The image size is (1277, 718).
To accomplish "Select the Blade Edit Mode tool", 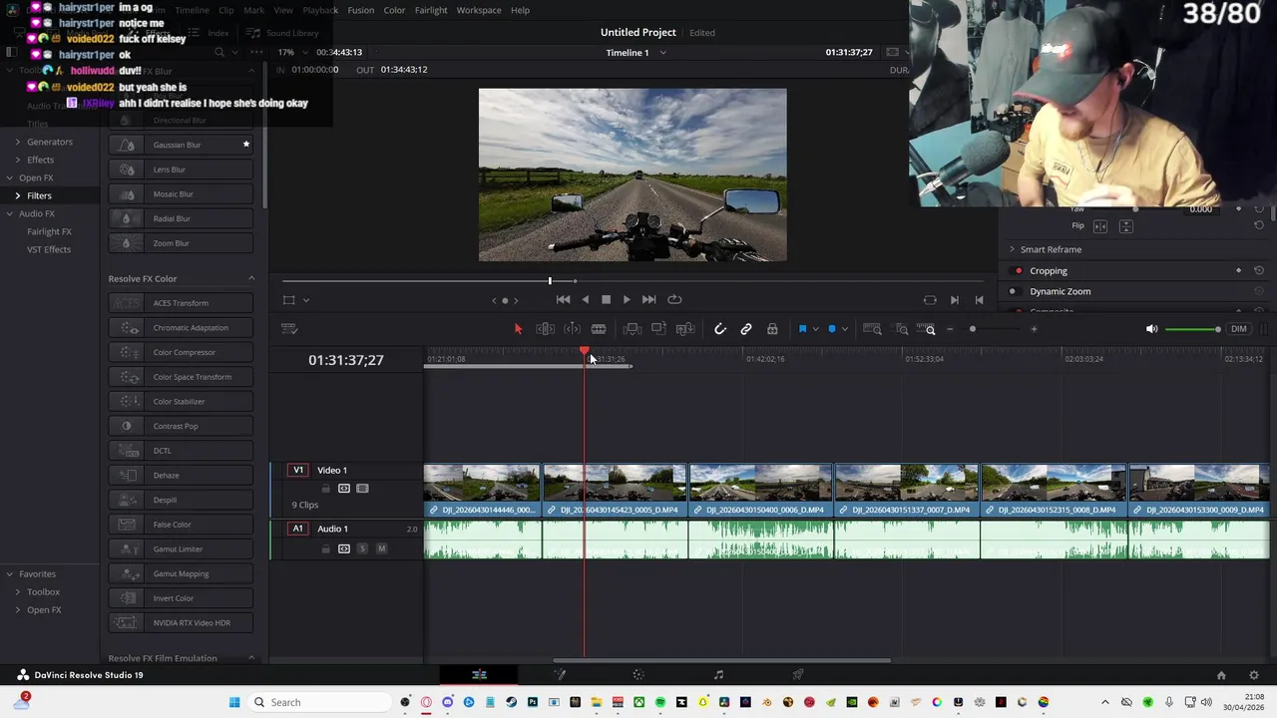I will [x=599, y=329].
